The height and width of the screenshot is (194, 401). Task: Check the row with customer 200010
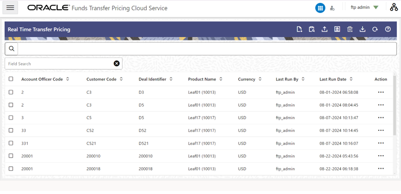(11, 156)
